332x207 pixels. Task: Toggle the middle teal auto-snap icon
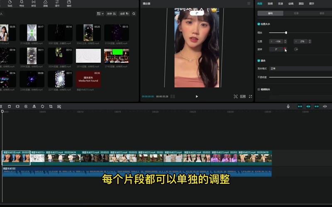[308, 106]
